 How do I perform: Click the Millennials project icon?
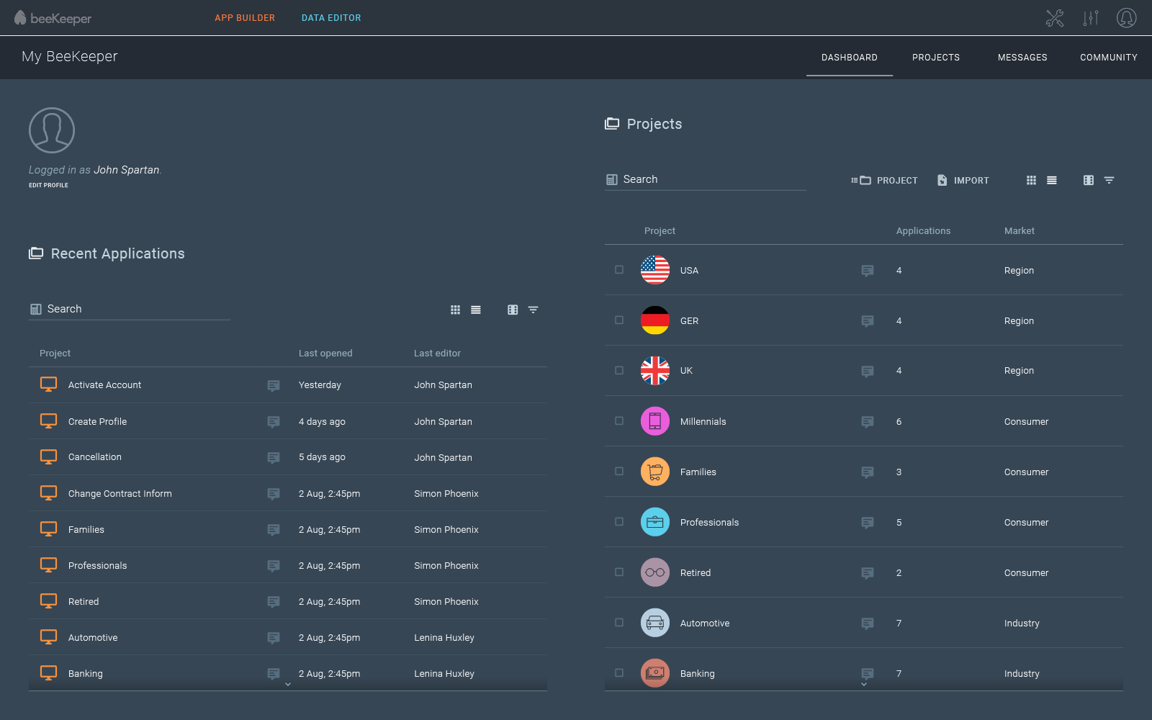pyautogui.click(x=654, y=421)
